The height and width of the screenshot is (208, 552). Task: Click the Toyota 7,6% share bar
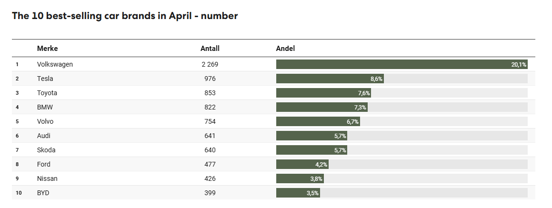click(323, 93)
